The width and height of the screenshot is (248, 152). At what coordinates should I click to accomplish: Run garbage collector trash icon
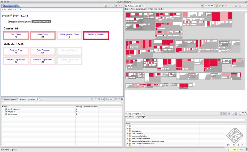(247, 149)
